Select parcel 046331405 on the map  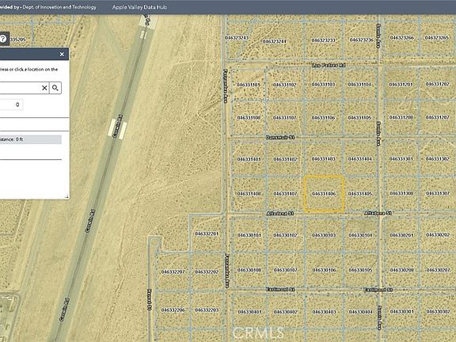point(360,194)
